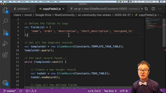Viewport: 166px width, 93px height.
Task: Open the Window menu
Action: [52, 2]
